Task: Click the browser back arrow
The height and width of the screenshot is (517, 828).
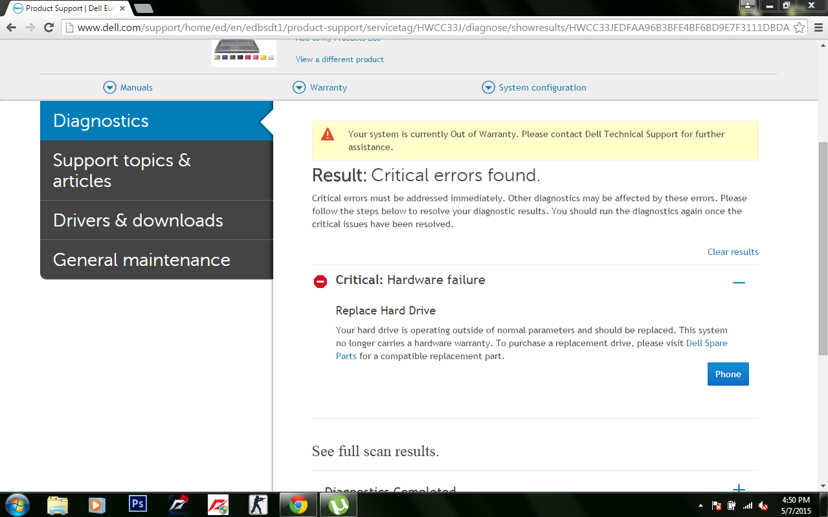Action: (11, 27)
